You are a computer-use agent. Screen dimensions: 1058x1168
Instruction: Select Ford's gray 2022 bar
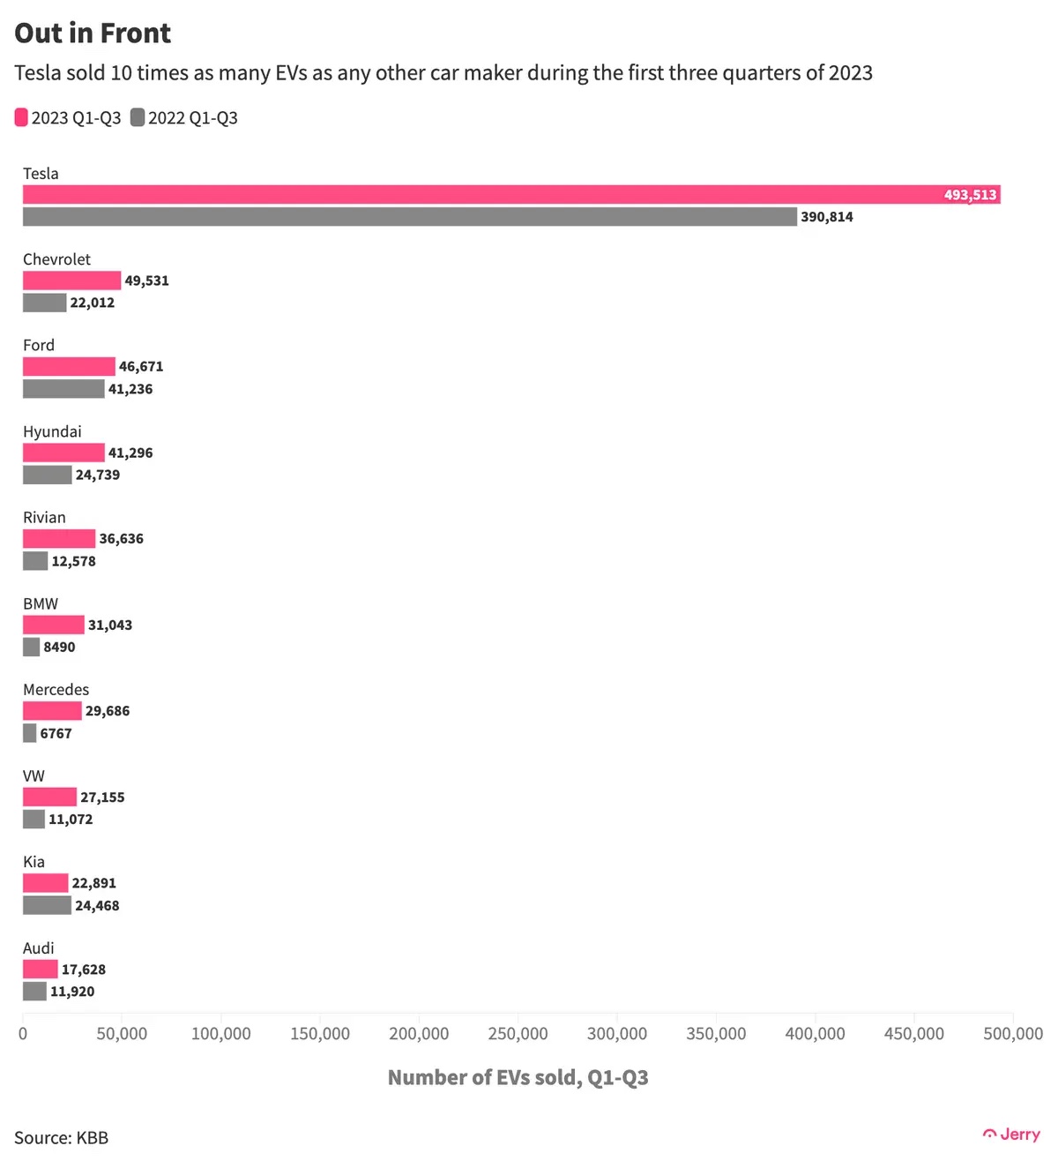pos(63,389)
